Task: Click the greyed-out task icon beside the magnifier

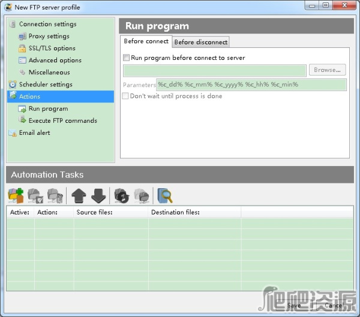Action: point(142,195)
